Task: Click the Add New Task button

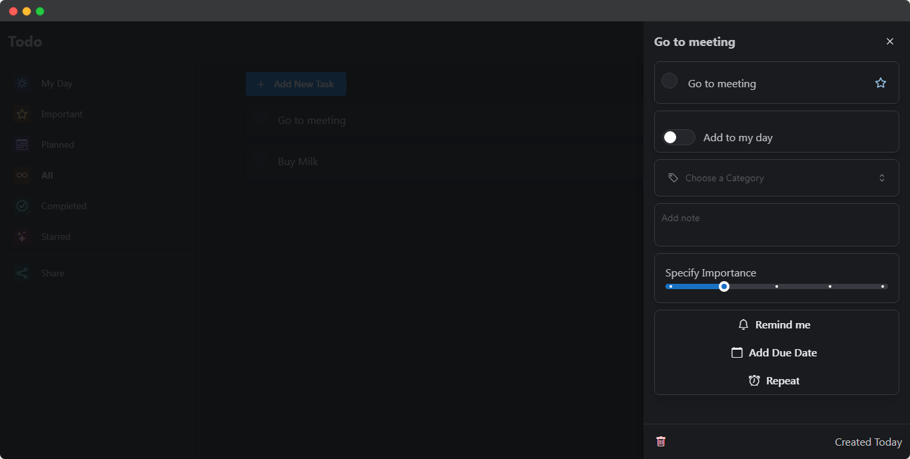Action: 296,84
